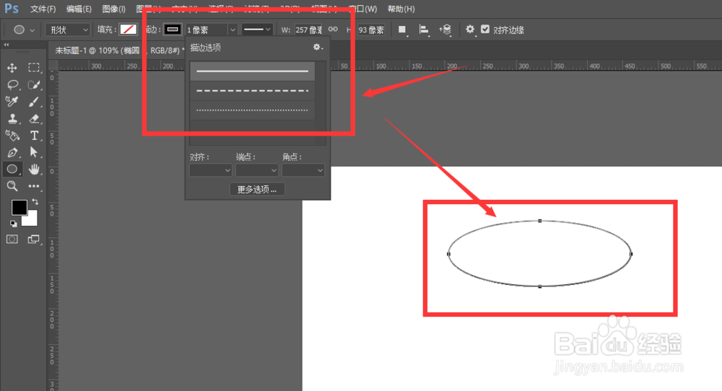Click the W width 257 像素 field
The width and height of the screenshot is (722, 391).
308,30
